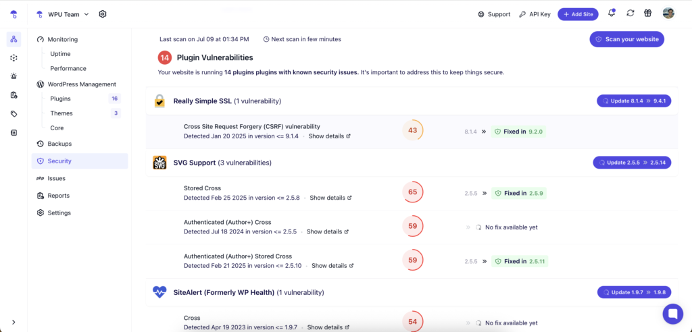Click the SiteAlert heart pulse icon

[x=159, y=292]
